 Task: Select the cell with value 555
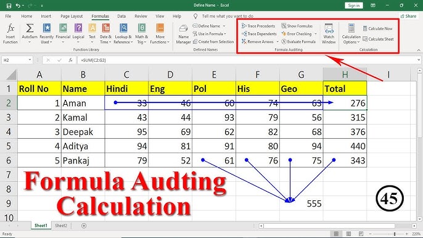coord(302,203)
